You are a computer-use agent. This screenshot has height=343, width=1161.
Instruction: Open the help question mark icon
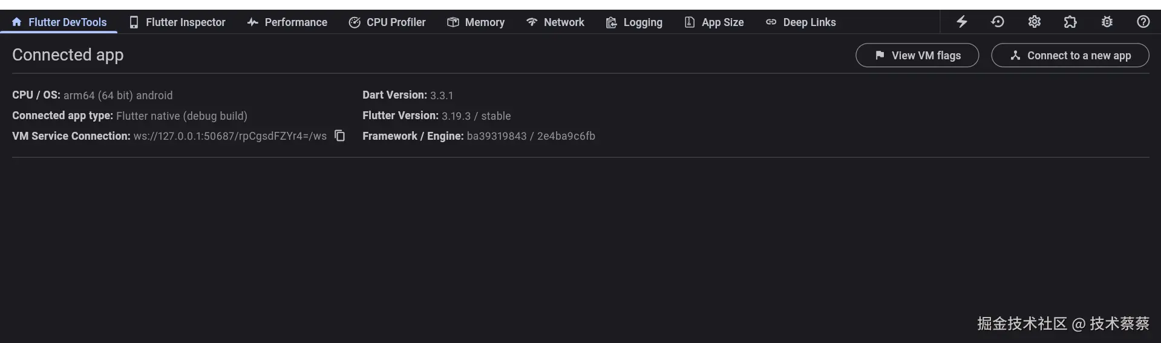(1143, 22)
